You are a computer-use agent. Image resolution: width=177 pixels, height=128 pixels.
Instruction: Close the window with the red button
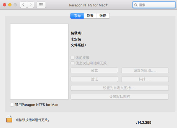tap(4, 5)
